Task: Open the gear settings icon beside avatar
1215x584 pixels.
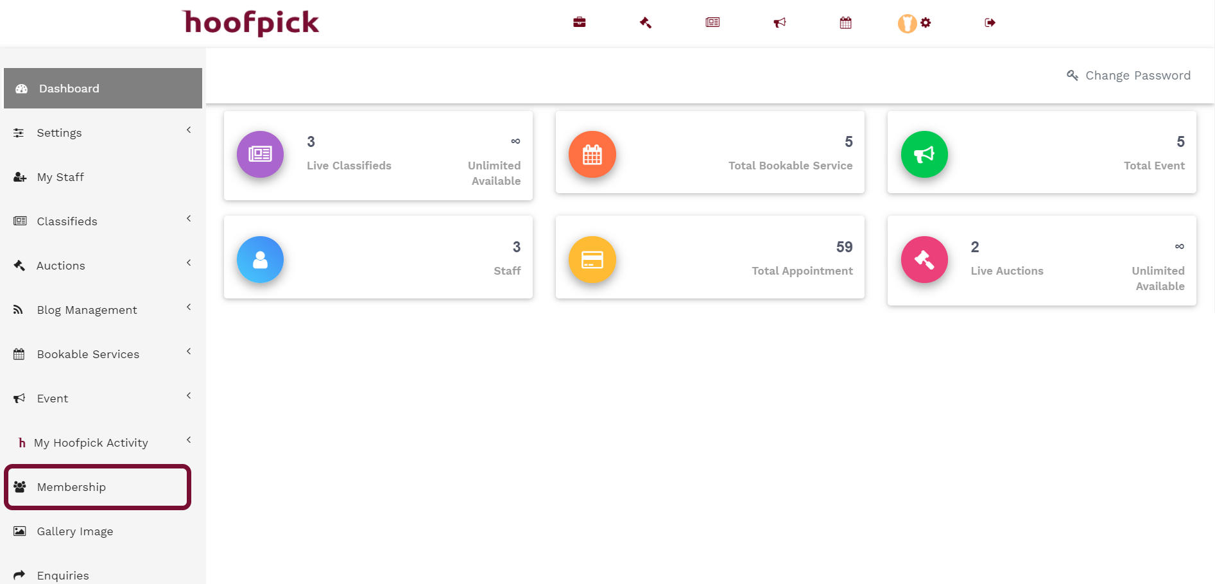Action: coord(926,22)
